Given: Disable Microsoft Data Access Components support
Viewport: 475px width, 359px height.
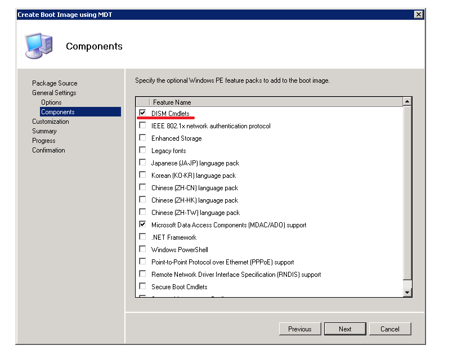Looking at the screenshot, I should click(142, 225).
